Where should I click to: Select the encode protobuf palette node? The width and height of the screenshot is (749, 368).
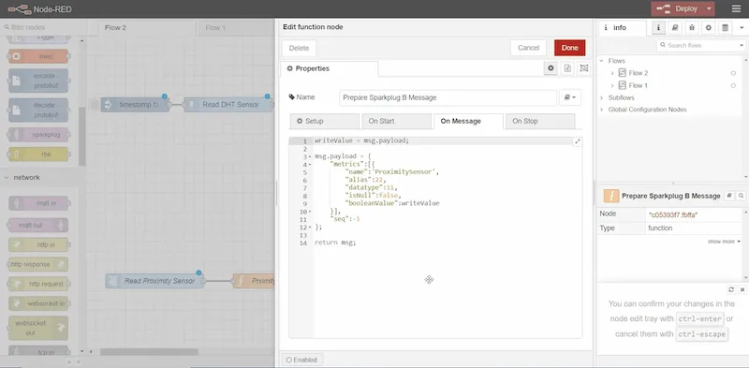(38, 81)
